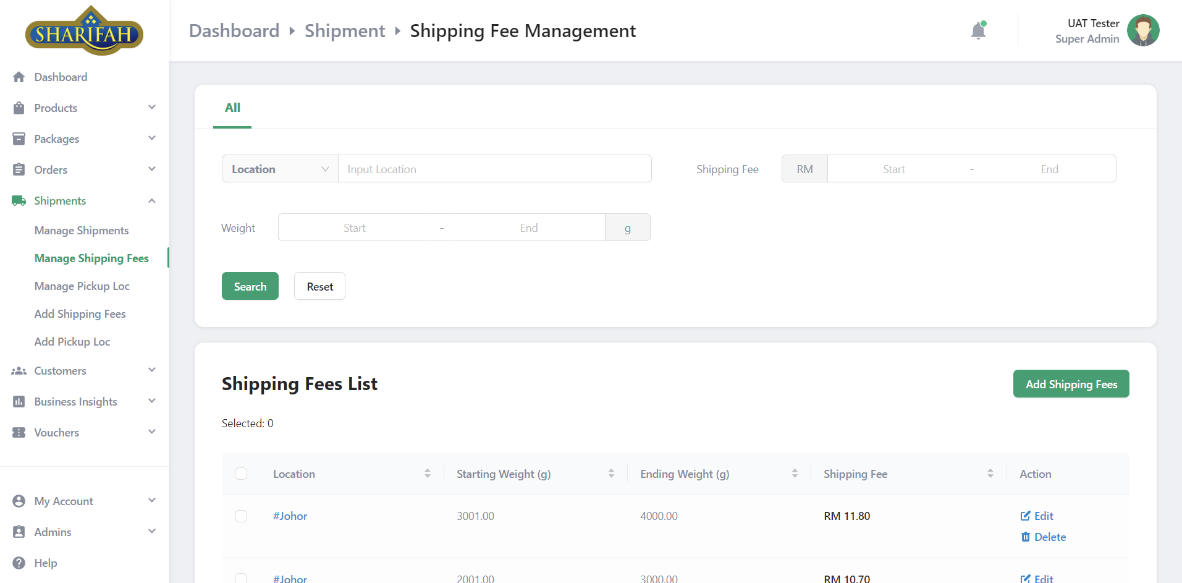1182x583 pixels.
Task: Expand the Customers menu chevron
Action: point(152,370)
